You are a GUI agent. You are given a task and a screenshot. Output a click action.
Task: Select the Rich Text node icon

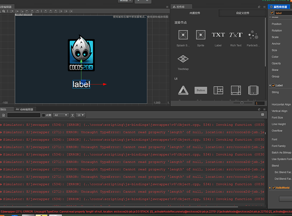[236, 35]
